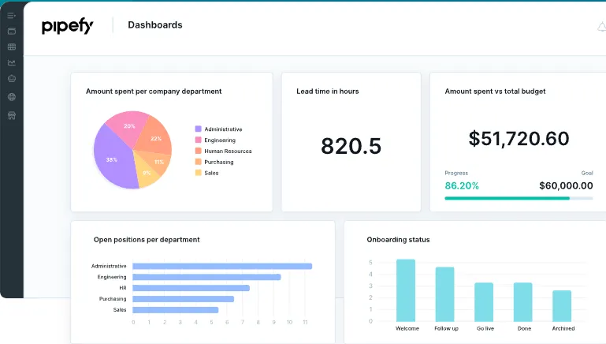606x344 pixels.
Task: Click 'Lead time in hours' title
Action: click(328, 92)
